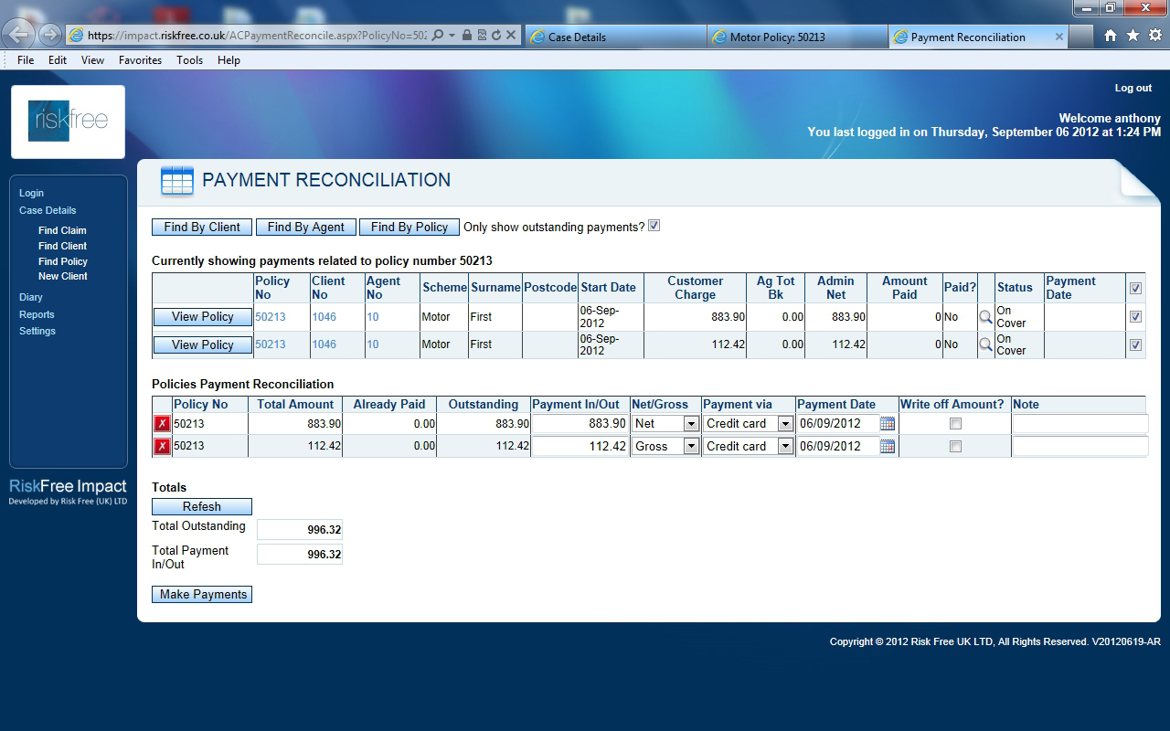Screen dimensions: 1170x731
Task: Open the Settings sidebar link
Action: (x=37, y=331)
